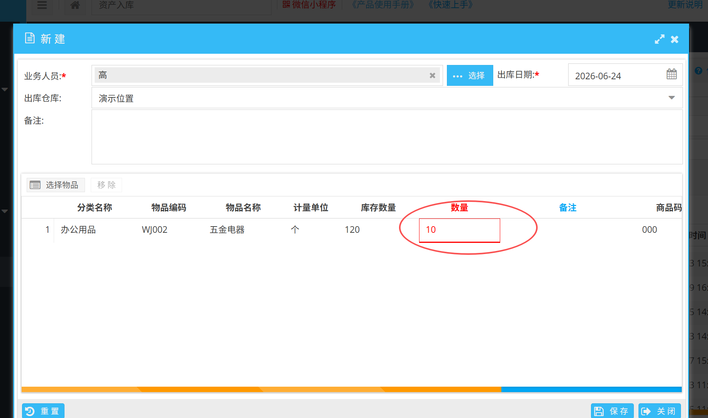Click the 库存数量 column header
The width and height of the screenshot is (708, 418).
point(378,208)
